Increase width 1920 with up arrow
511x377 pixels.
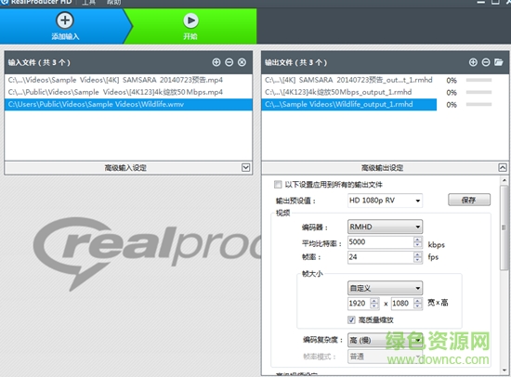coord(374,301)
